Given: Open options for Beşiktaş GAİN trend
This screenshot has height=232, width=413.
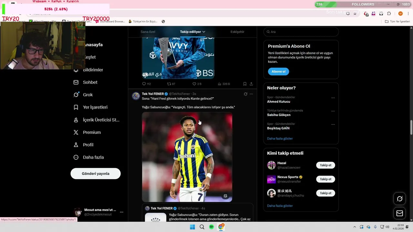Looking at the screenshot, I should (333, 124).
